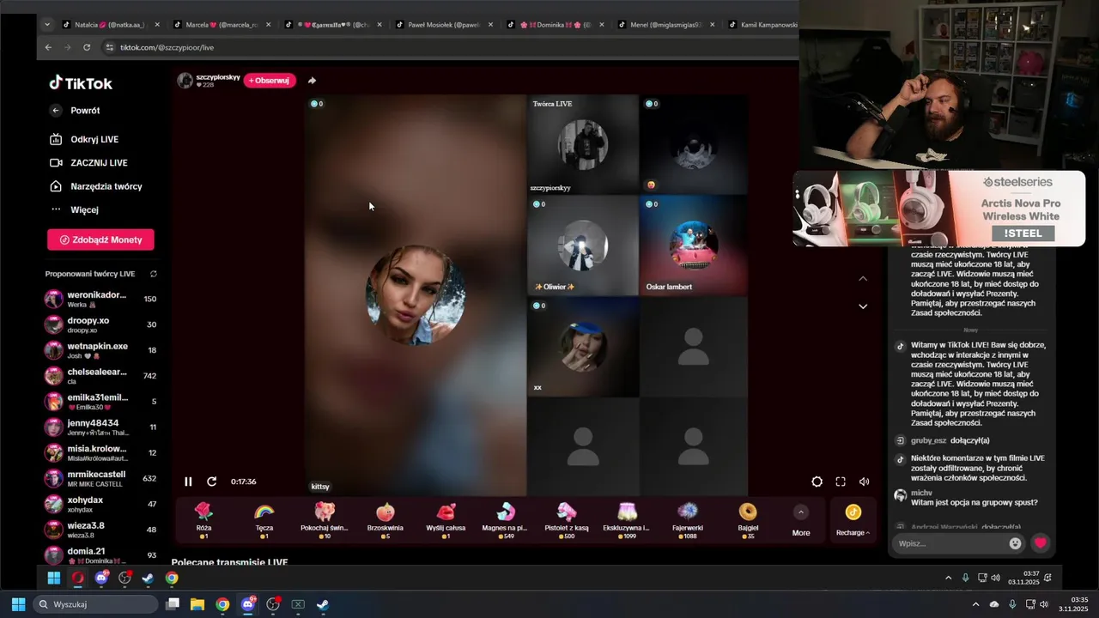Open the chelsealeear... suggested LIVE creator
This screenshot has height=618, width=1099.
coord(100,376)
